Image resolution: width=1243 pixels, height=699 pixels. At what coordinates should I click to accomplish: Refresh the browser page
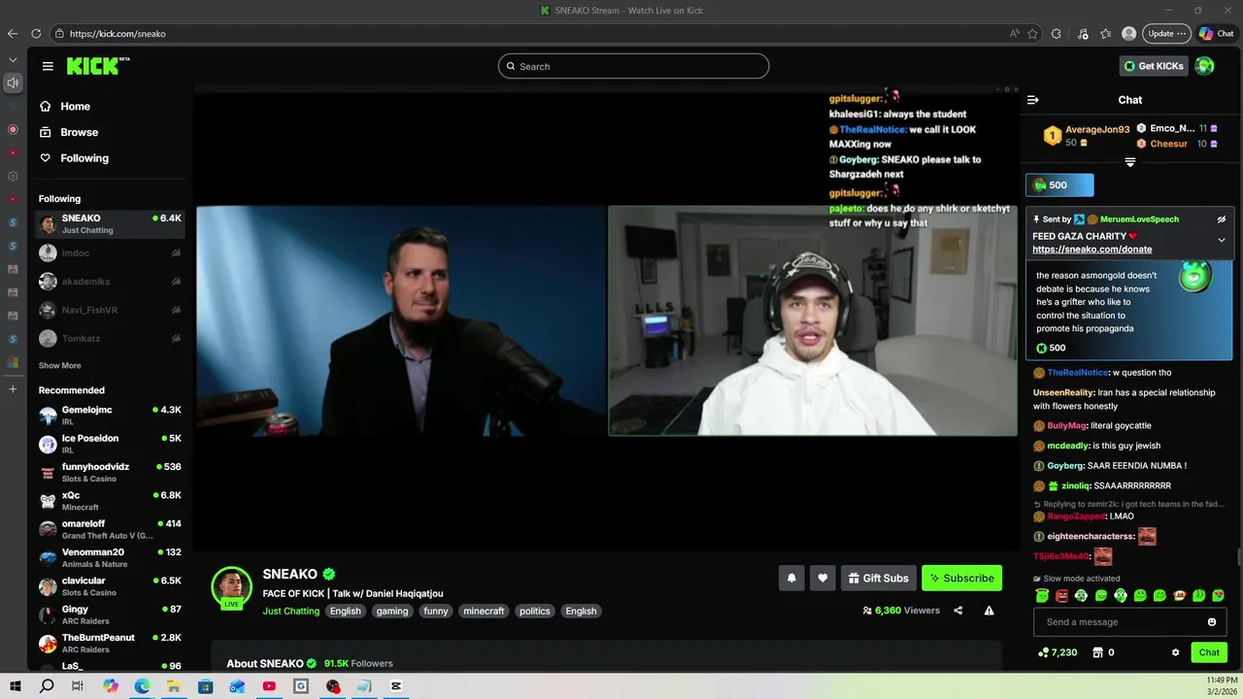pyautogui.click(x=36, y=33)
